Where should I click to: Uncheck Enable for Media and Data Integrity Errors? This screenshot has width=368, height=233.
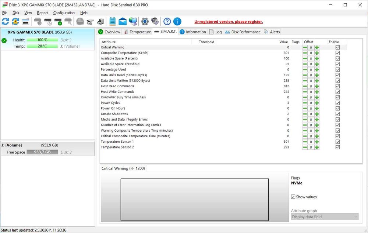pyautogui.click(x=337, y=120)
